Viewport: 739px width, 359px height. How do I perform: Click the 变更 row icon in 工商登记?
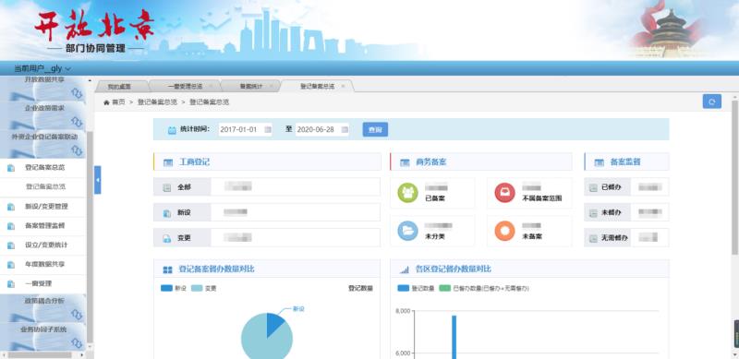[x=166, y=238]
